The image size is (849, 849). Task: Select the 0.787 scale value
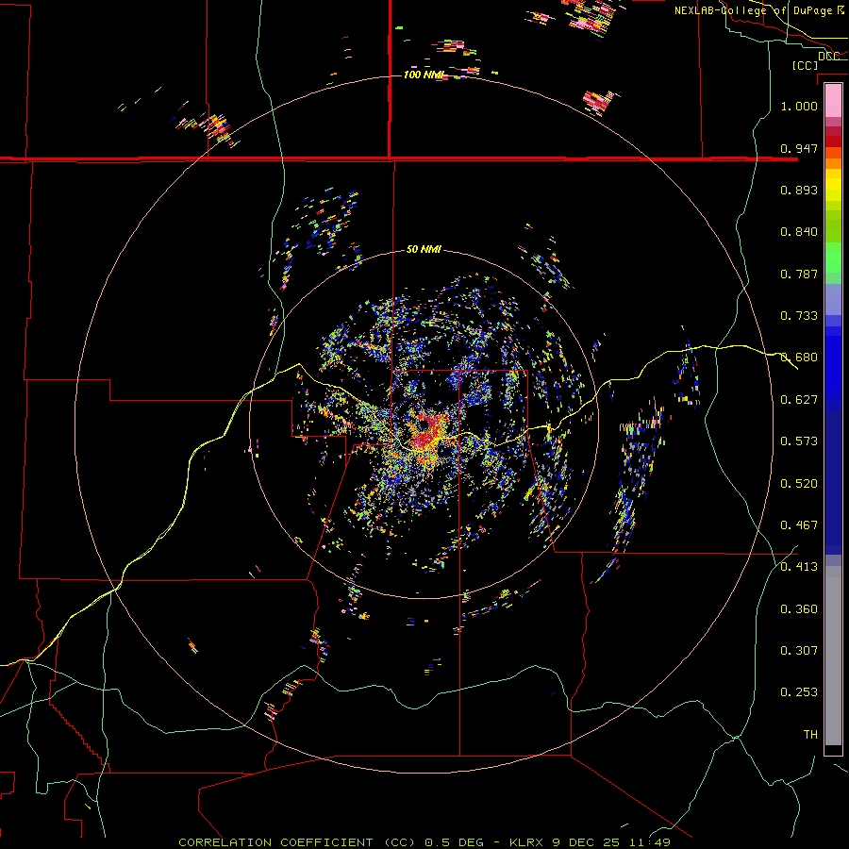[x=799, y=274]
